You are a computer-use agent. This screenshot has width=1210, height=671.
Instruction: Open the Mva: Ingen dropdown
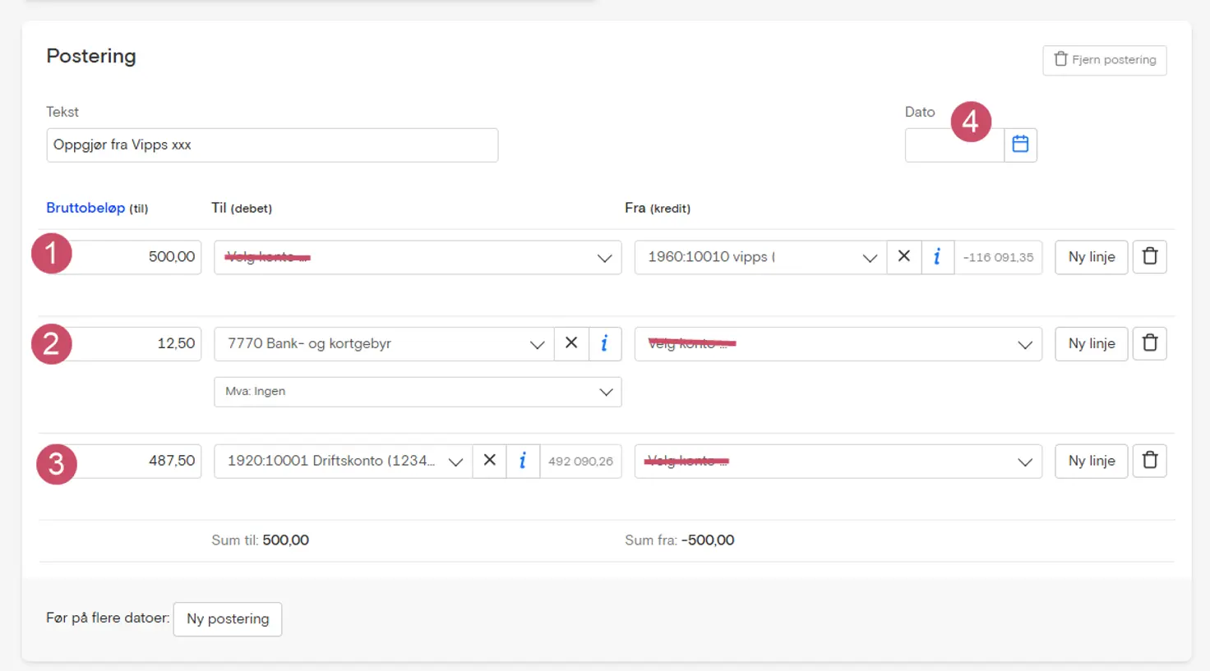(418, 392)
